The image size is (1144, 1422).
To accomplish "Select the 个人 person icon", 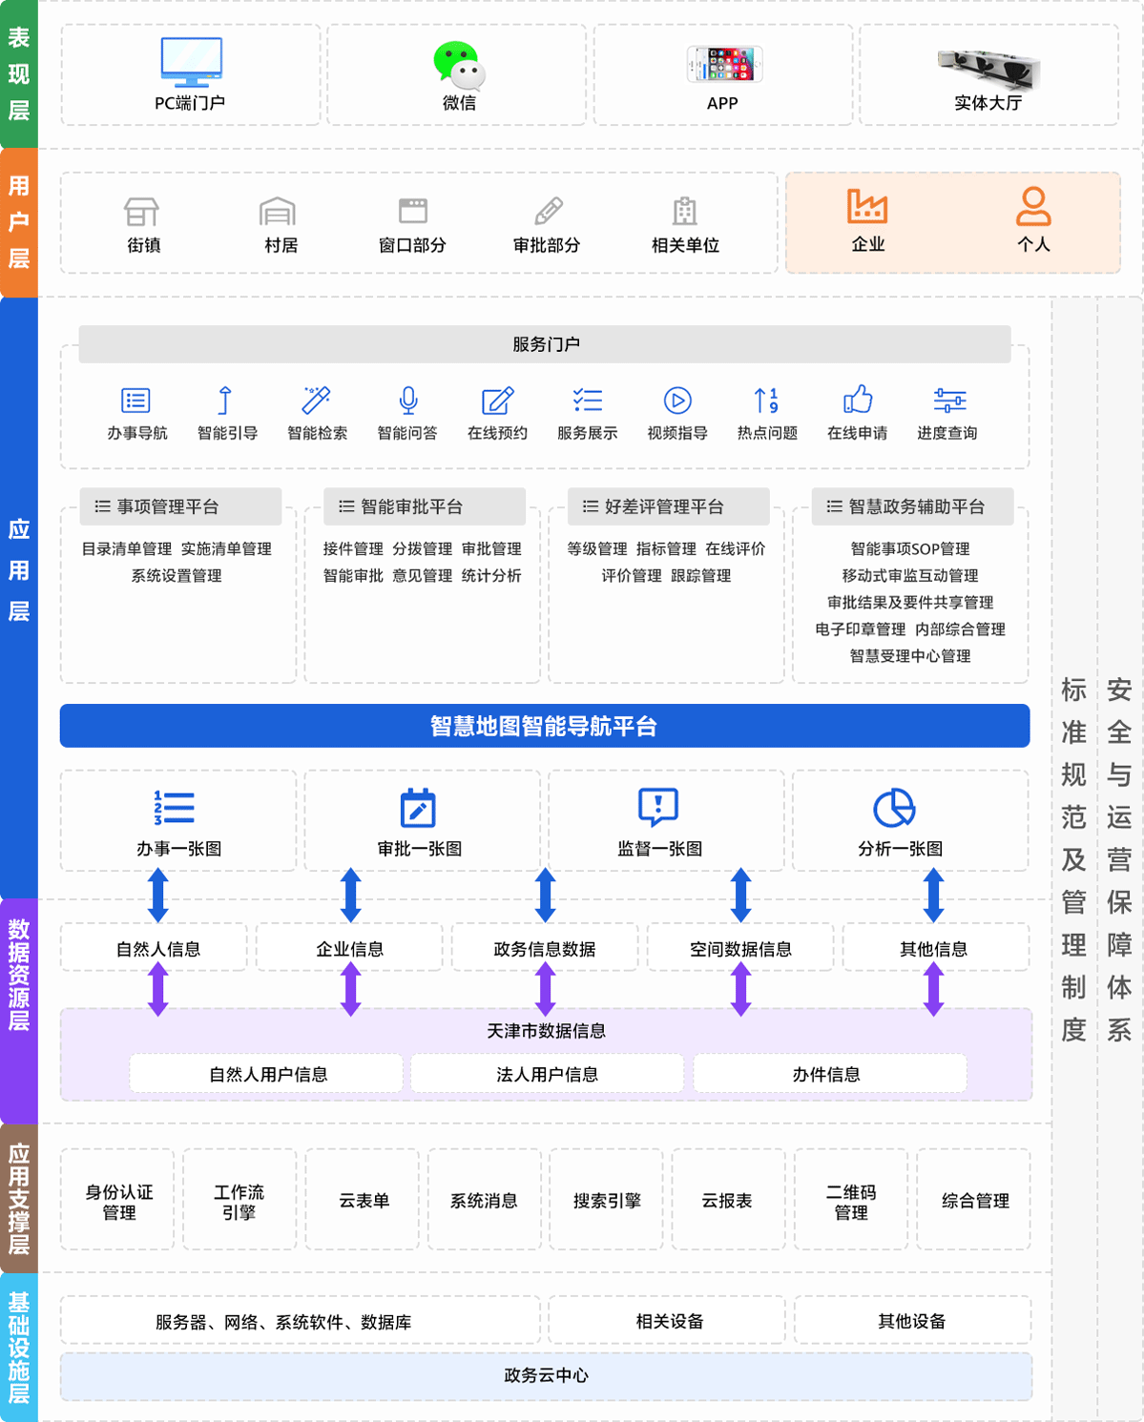I will click(x=1033, y=206).
